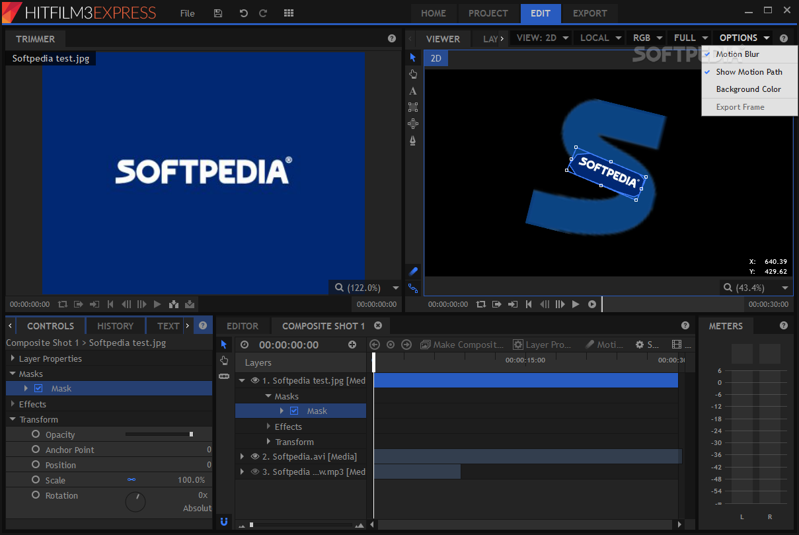
Task: Click the save icon in top bar
Action: 218,13
